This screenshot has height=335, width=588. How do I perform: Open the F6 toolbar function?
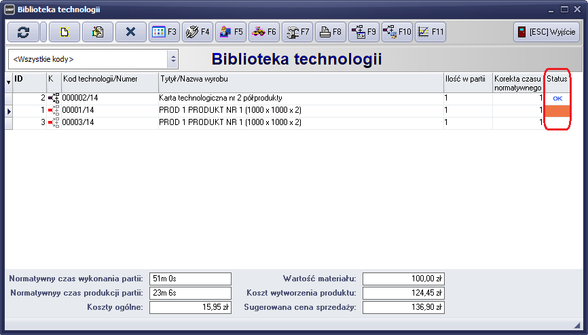tap(264, 32)
